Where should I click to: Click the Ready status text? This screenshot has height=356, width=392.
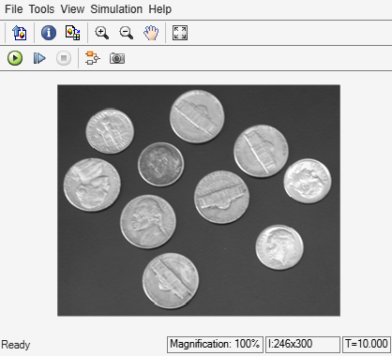point(16,345)
